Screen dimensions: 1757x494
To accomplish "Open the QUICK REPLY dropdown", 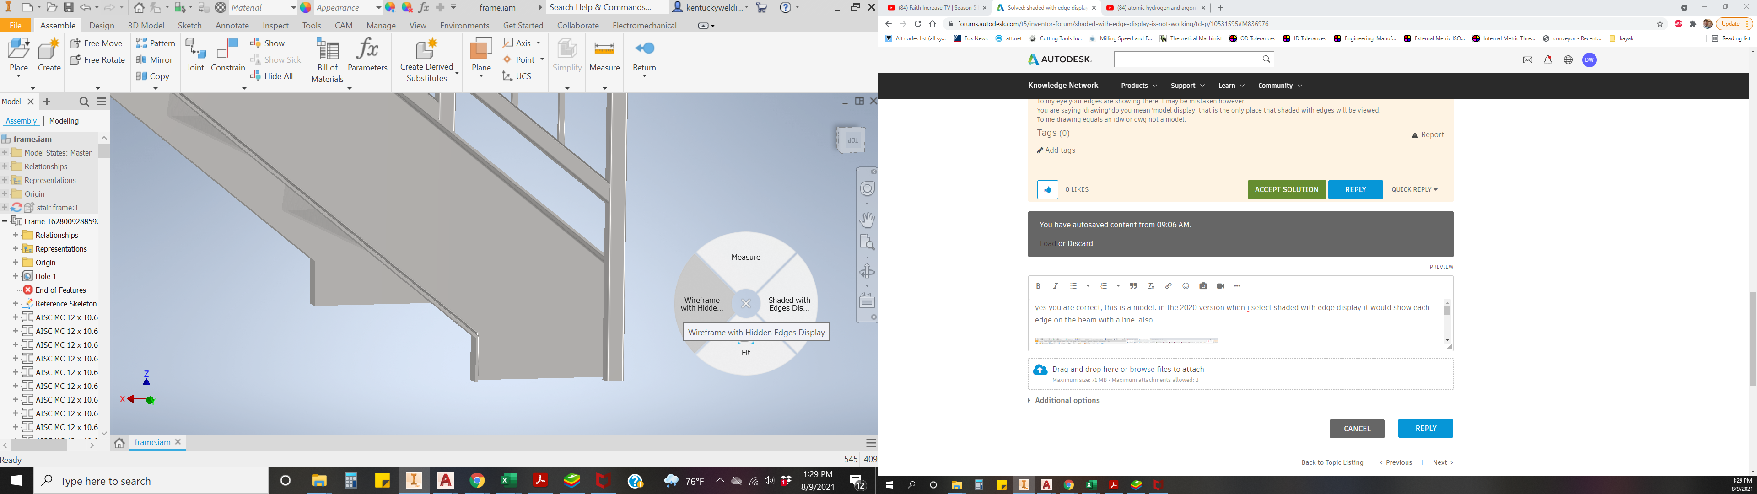I will pyautogui.click(x=1415, y=189).
